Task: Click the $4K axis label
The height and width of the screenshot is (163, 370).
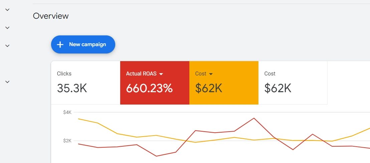Action: pyautogui.click(x=67, y=113)
